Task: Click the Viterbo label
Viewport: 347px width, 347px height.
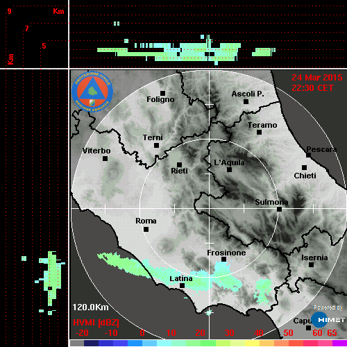Action: [x=96, y=151]
